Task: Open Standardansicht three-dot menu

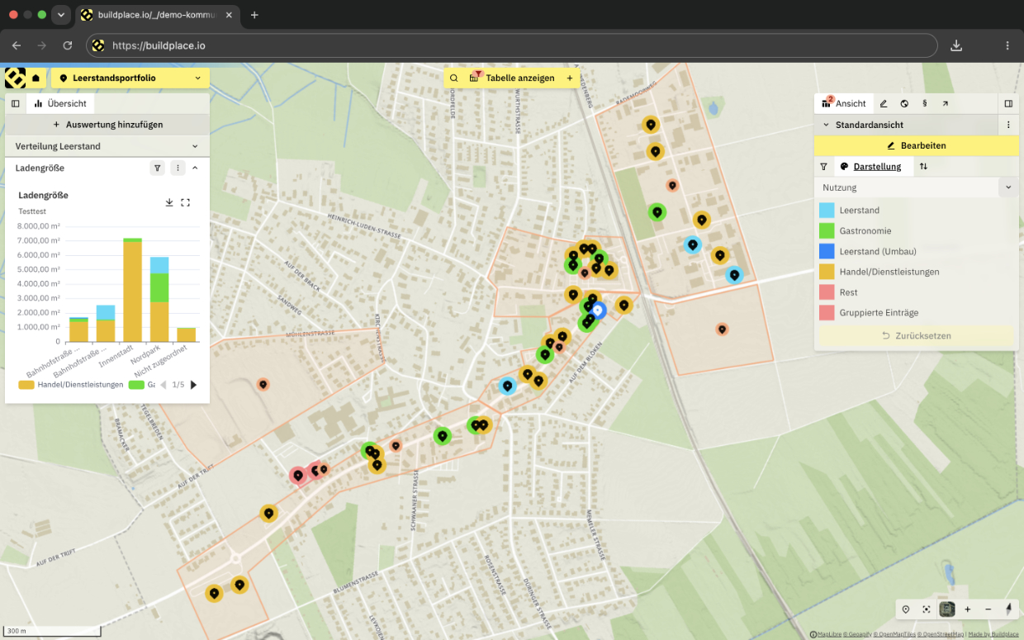Action: 1008,125
